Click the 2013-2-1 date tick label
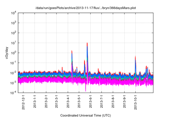This screenshot has width=169, height=118. (46, 103)
